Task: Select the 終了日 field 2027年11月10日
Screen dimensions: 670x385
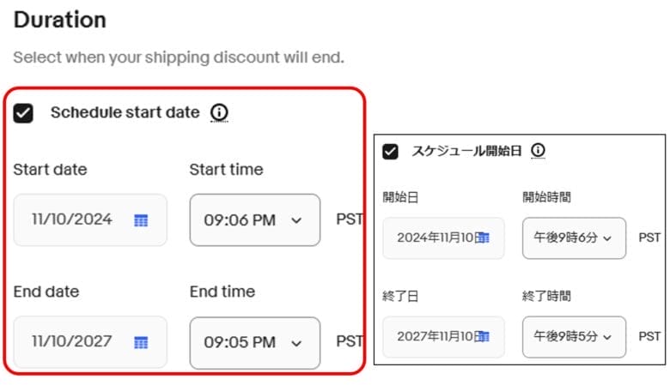Action: coord(435,337)
